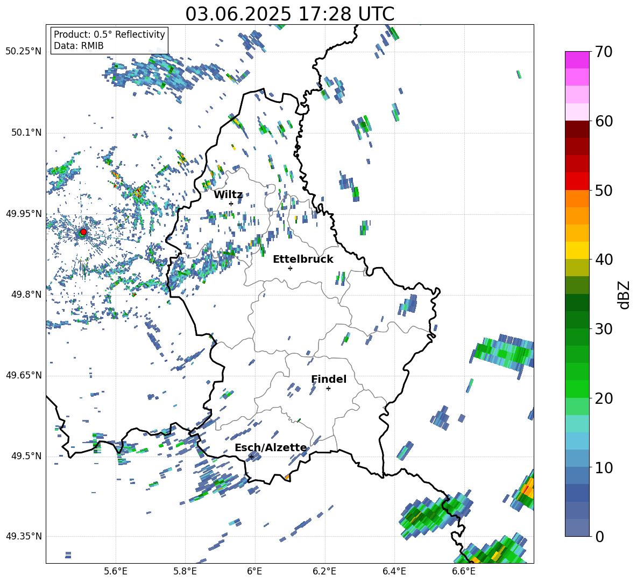
Task: Click the 70 dBZ colorbar tick label
Action: pos(604,52)
